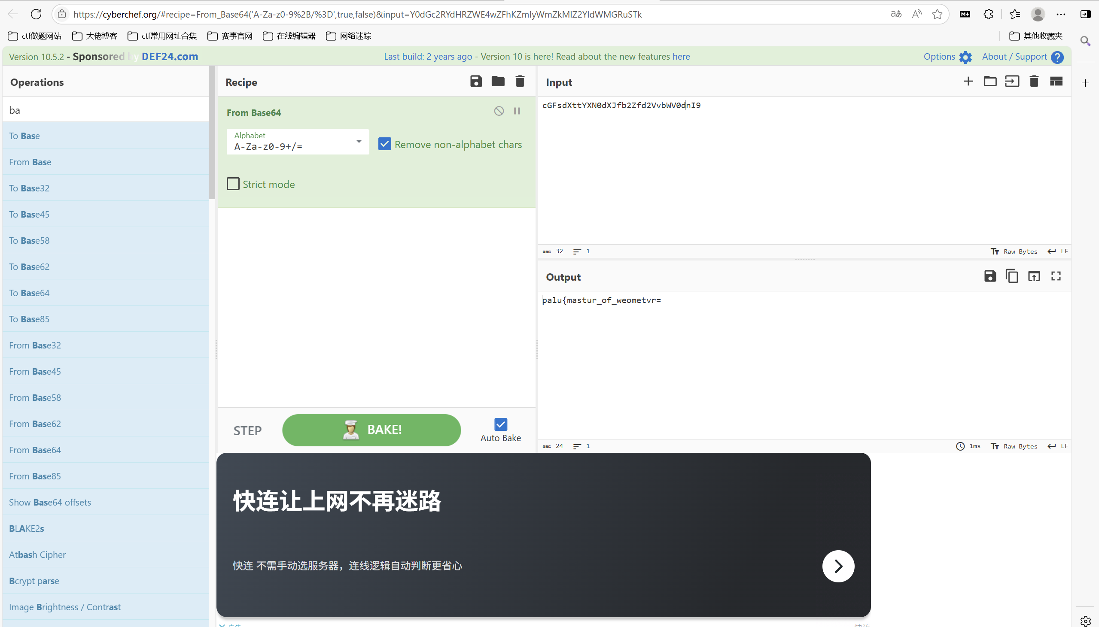Select the Bcrypt parse operation
Screen dimensions: 1099x627
106,581
